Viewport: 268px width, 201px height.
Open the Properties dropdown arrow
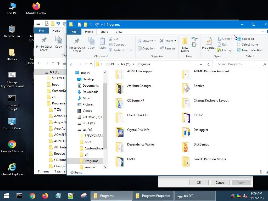(209, 51)
